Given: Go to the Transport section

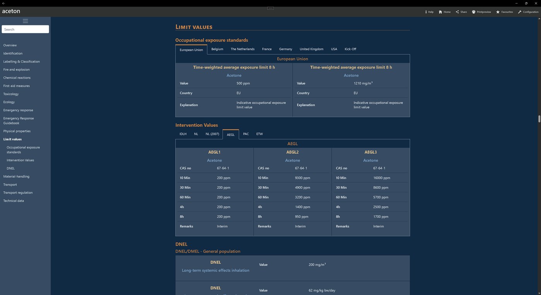Looking at the screenshot, I should pos(10,184).
